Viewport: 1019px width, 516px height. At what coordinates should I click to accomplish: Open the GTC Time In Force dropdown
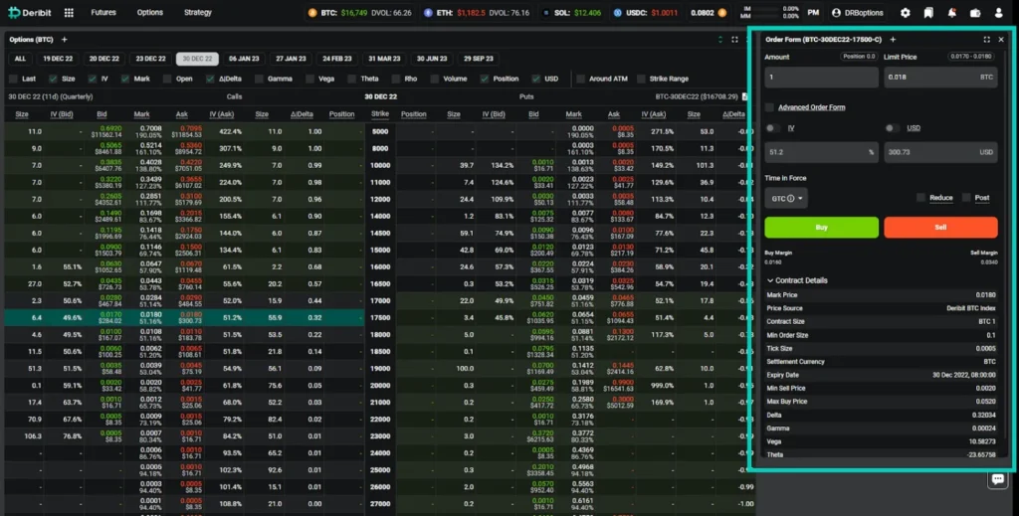click(786, 198)
